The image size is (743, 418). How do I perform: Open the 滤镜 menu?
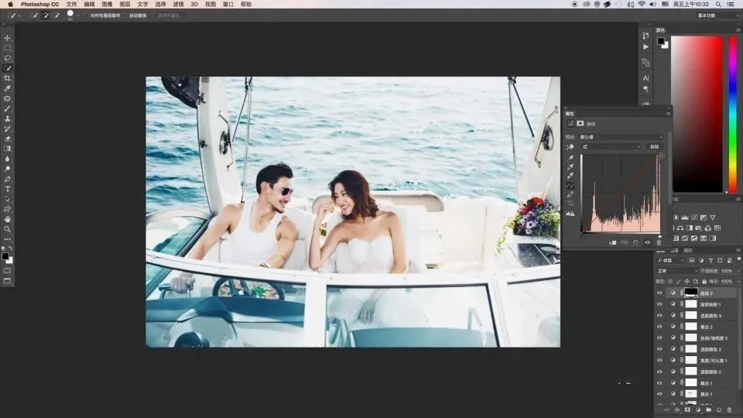pyautogui.click(x=177, y=4)
